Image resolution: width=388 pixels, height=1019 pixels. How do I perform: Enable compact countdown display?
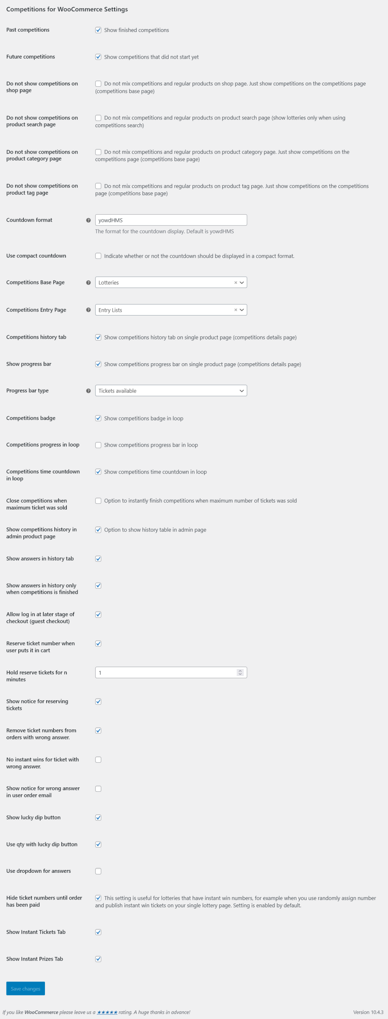(x=98, y=256)
